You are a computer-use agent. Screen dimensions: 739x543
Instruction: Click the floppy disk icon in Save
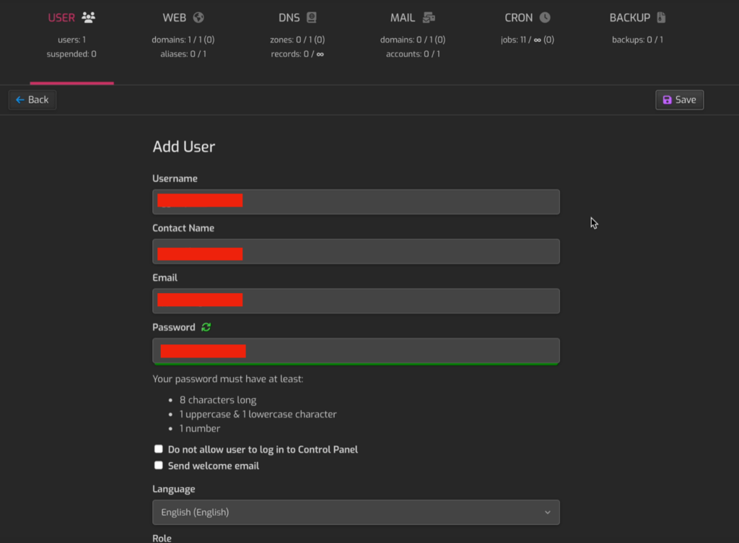pos(667,100)
